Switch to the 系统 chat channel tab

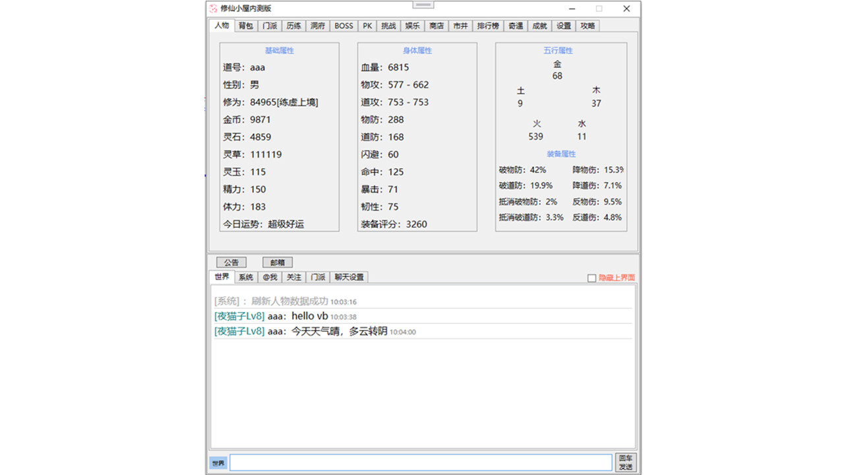pos(245,277)
